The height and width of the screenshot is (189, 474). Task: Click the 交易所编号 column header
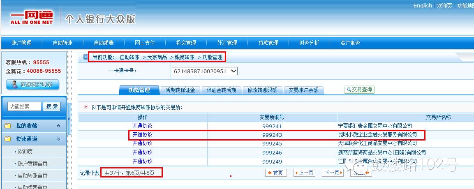pos(272,118)
